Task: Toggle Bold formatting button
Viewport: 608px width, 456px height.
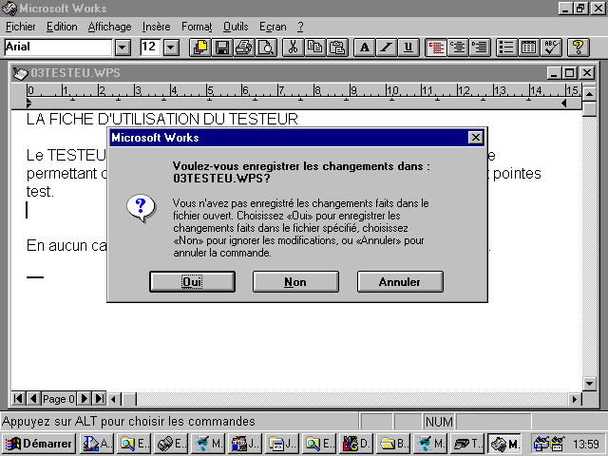Action: [365, 47]
